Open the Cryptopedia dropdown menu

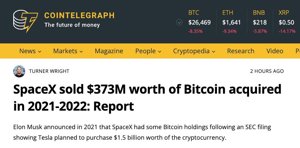pos(194,51)
